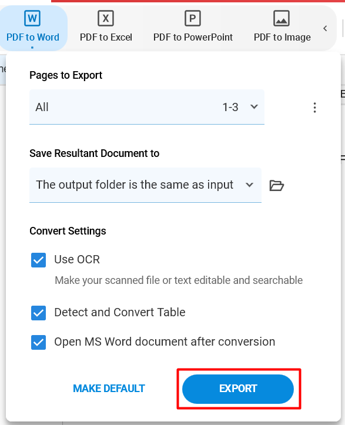Uncheck the Use OCR checkbox

[x=38, y=260]
